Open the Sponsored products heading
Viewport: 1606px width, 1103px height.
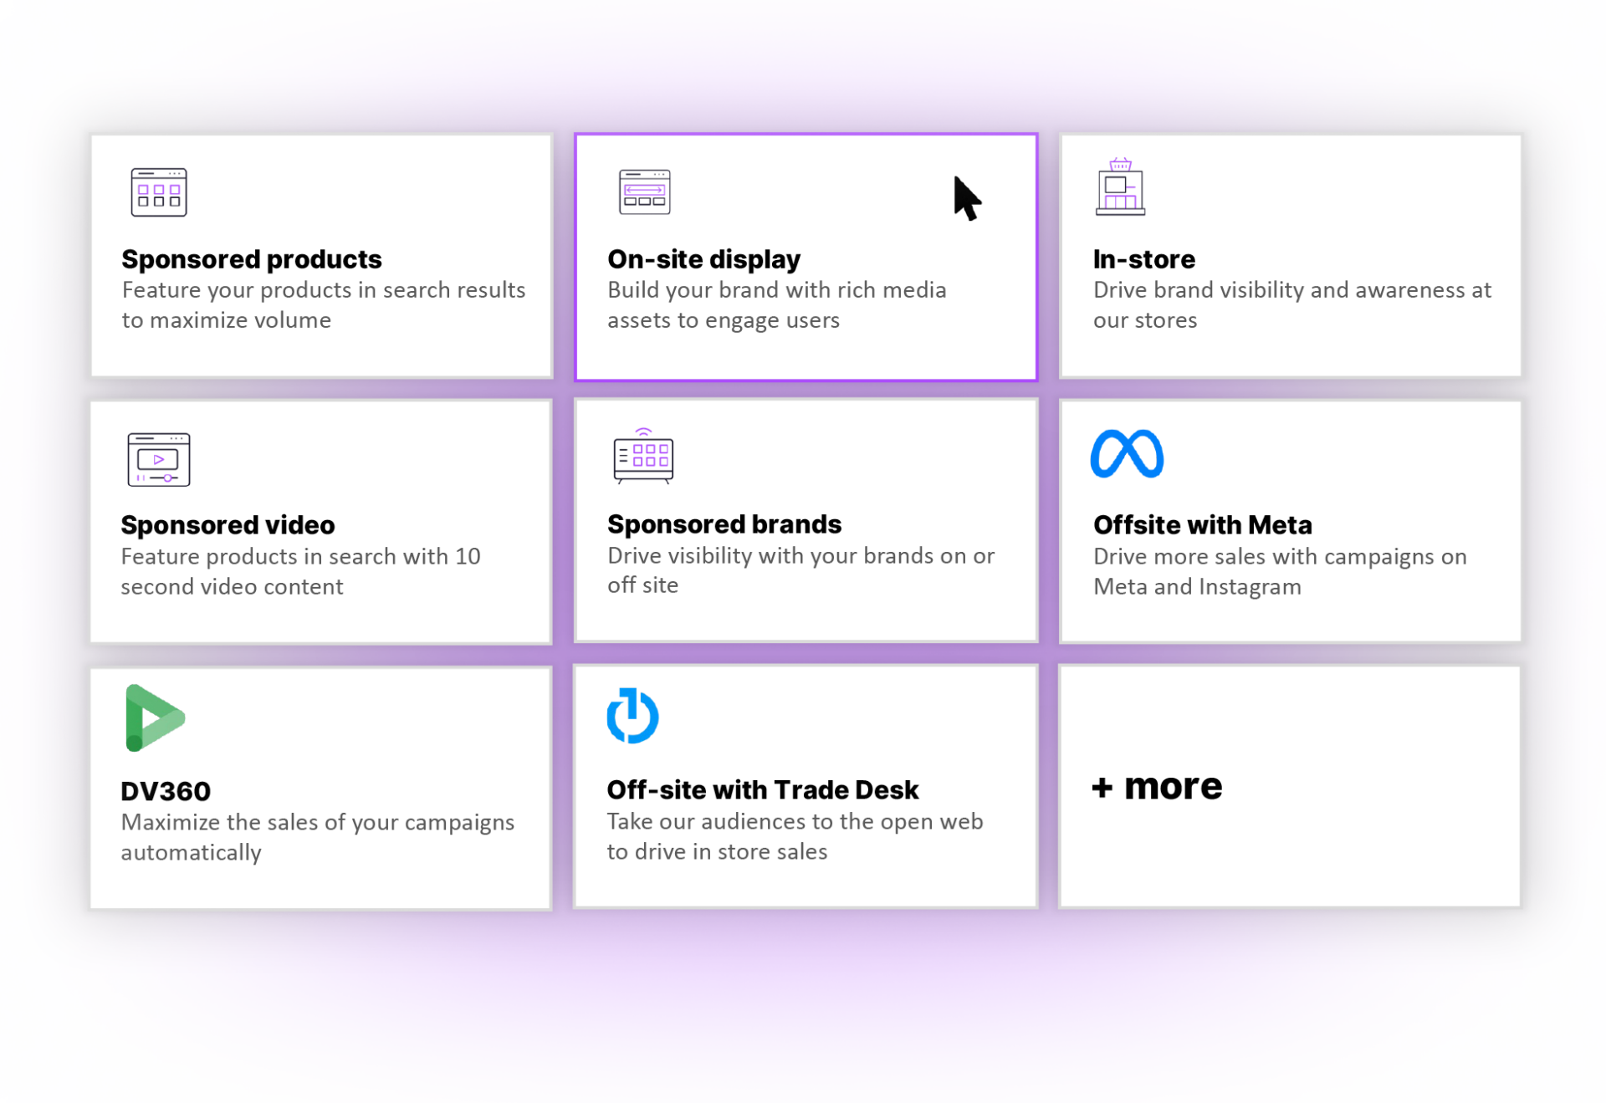(251, 259)
